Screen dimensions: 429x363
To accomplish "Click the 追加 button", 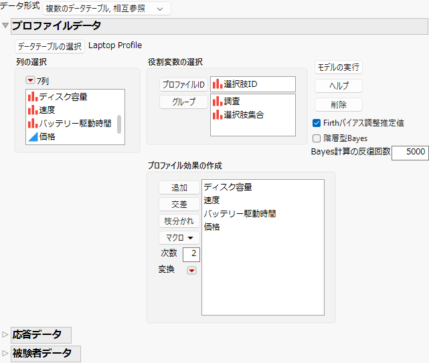I will [179, 188].
